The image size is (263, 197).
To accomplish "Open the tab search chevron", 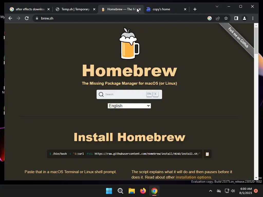I will point(217,6).
